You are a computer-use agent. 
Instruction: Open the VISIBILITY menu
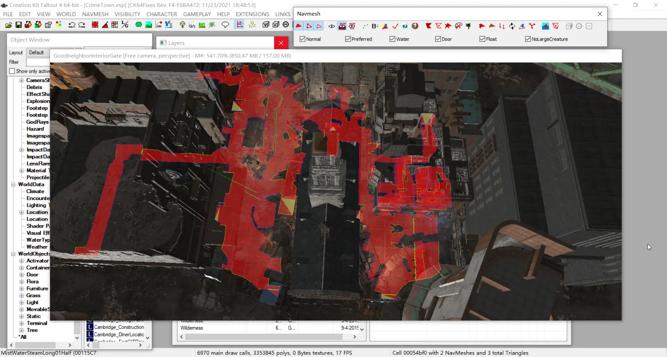[127, 14]
